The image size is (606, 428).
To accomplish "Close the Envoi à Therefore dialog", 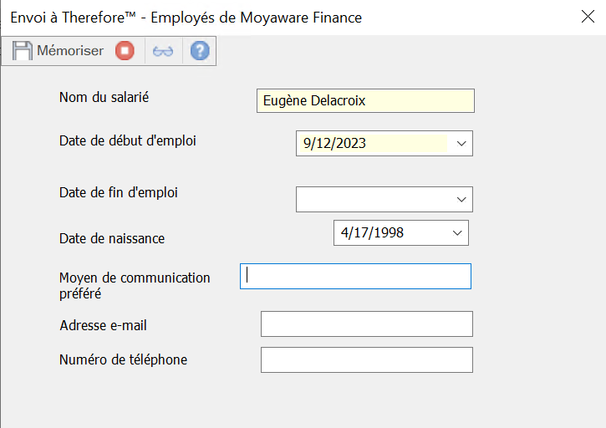I will (x=588, y=17).
